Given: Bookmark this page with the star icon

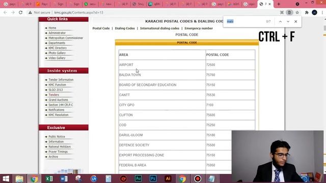Looking at the screenshot, I should tap(297, 12).
